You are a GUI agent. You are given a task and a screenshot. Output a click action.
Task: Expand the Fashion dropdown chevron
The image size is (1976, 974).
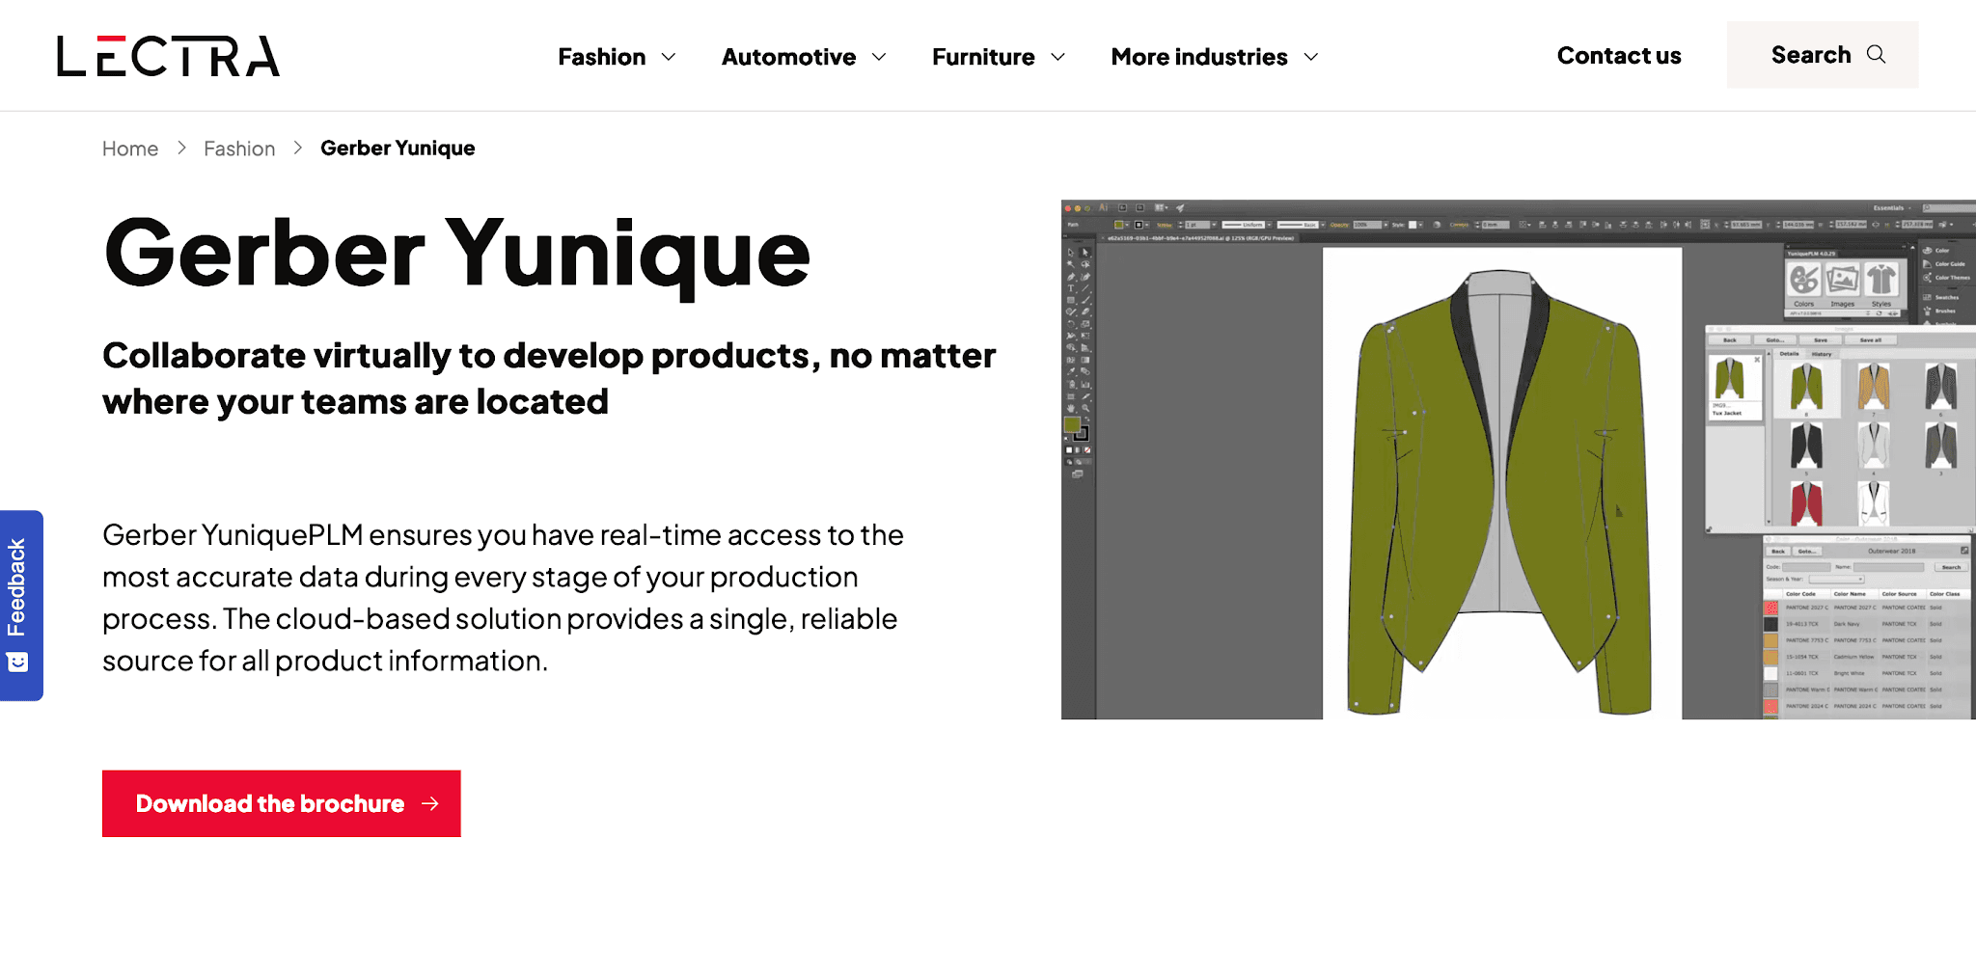669,57
